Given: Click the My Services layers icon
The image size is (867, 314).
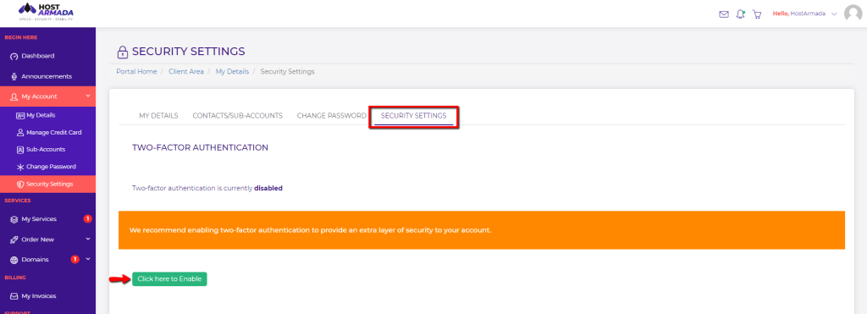Looking at the screenshot, I should 14,219.
